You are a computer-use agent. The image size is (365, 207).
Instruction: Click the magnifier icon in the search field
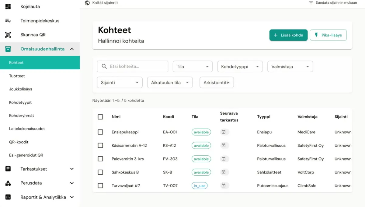104,66
